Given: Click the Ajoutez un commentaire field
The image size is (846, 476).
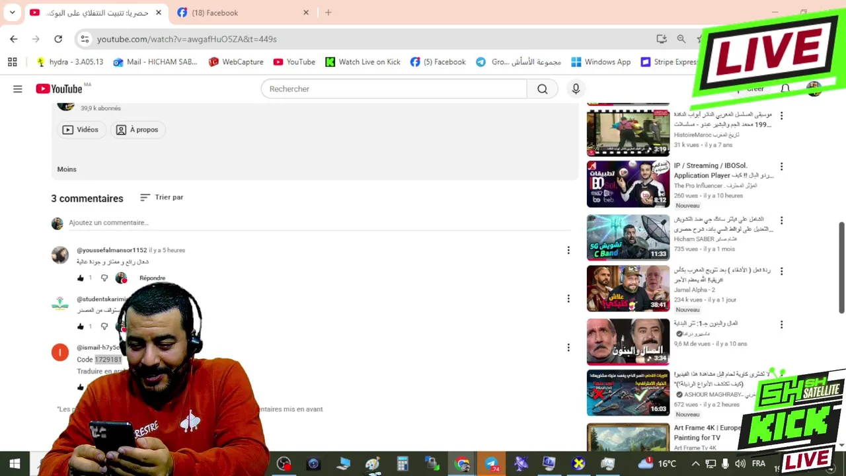Looking at the screenshot, I should tap(320, 223).
